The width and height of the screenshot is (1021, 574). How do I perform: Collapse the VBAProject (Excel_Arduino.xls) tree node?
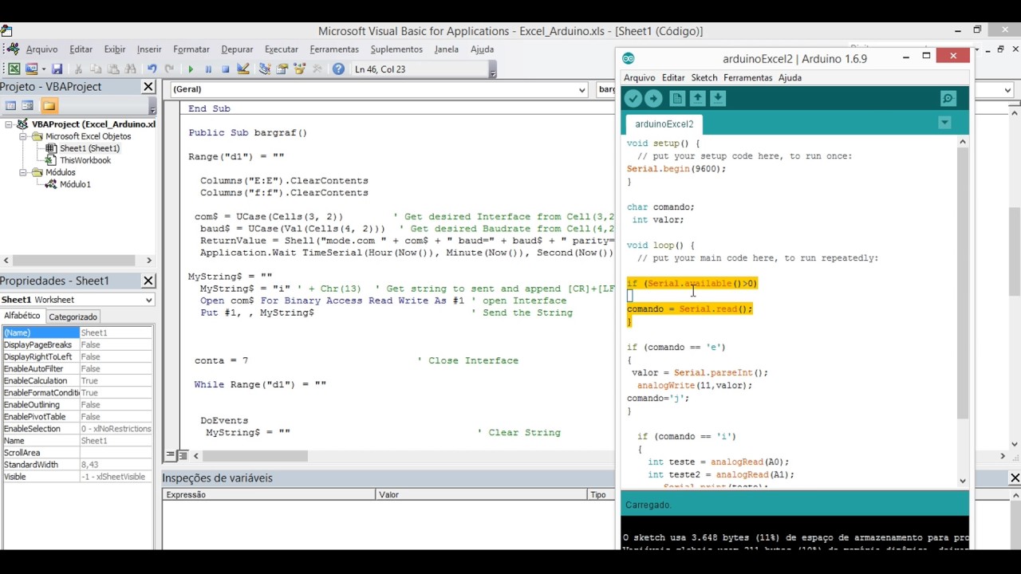coord(10,124)
